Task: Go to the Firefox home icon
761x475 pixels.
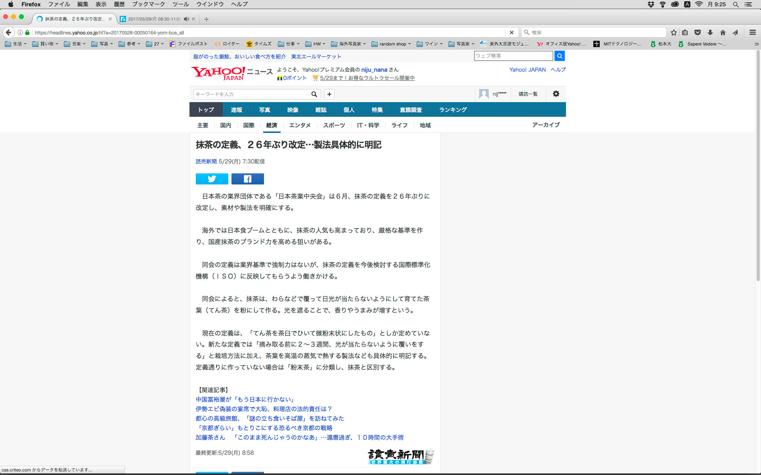Action: tap(723, 32)
